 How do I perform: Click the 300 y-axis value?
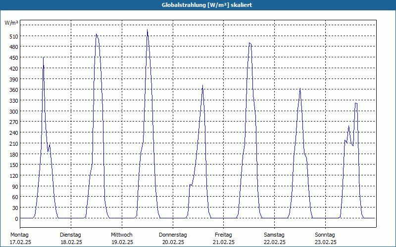pos(14,112)
